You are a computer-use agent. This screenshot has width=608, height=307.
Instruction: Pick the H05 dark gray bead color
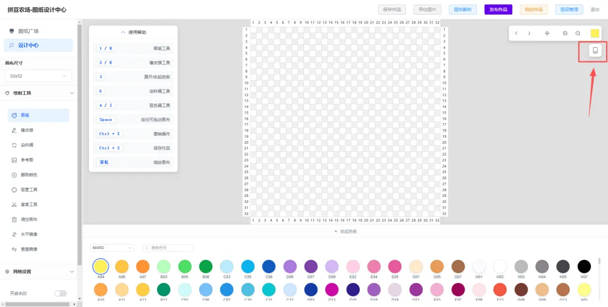point(563,267)
